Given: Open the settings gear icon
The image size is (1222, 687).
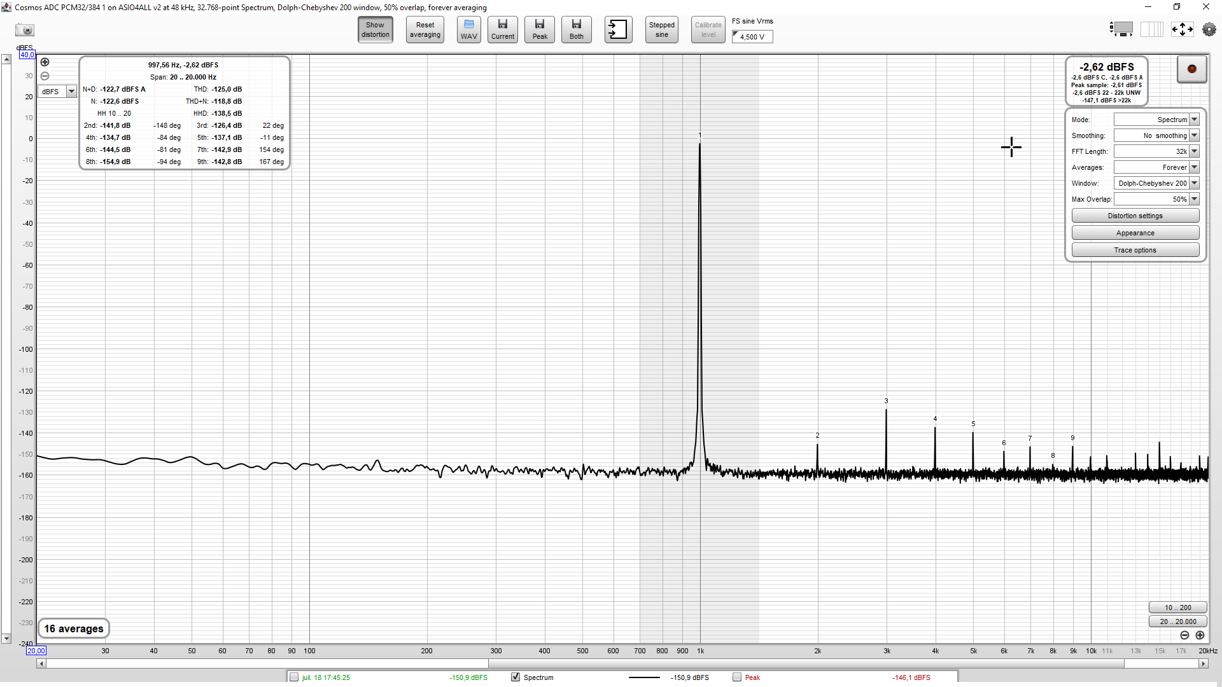Looking at the screenshot, I should click(1210, 29).
